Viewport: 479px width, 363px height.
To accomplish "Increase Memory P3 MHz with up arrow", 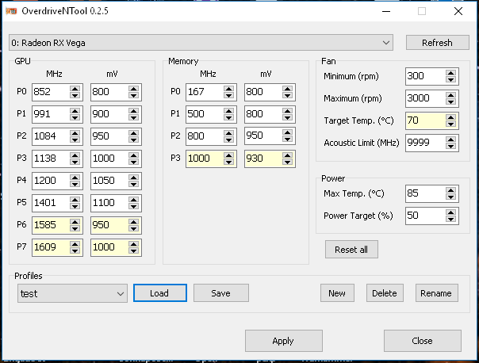I will tap(228, 155).
